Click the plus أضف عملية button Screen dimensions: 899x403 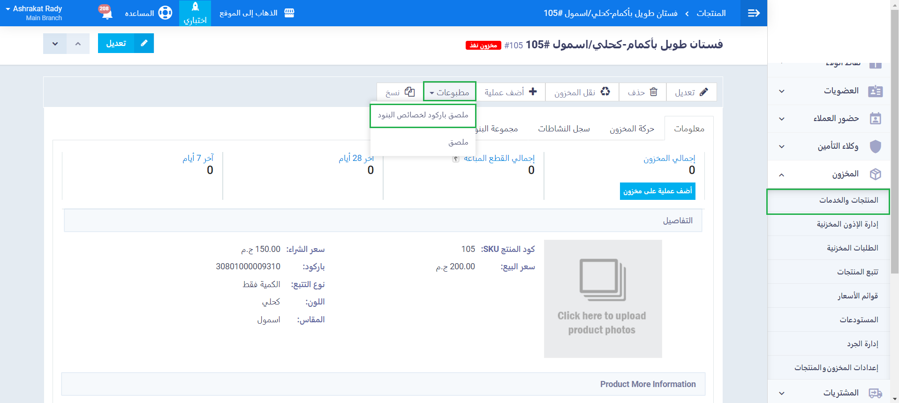pyautogui.click(x=511, y=92)
